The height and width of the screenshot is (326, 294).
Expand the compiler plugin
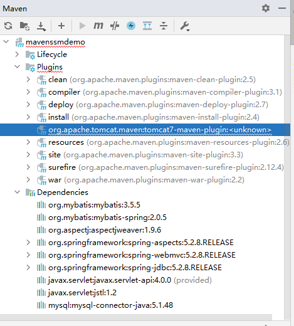tap(28, 92)
